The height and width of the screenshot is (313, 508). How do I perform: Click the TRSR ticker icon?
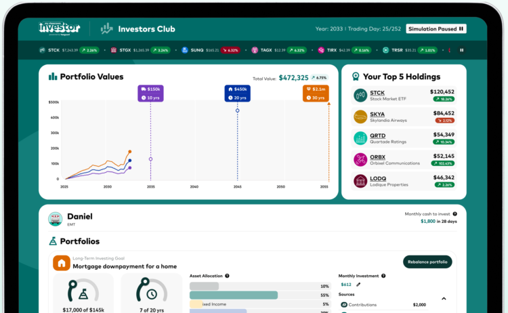[385, 50]
